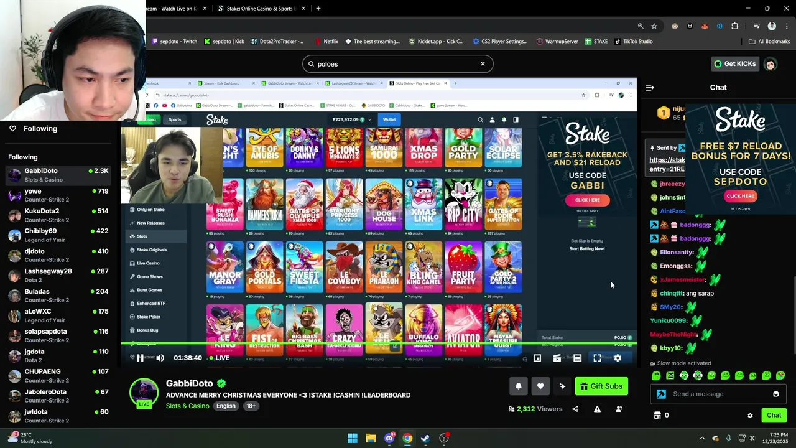Click the sparkle button beside Gift Subs

tap(562, 386)
